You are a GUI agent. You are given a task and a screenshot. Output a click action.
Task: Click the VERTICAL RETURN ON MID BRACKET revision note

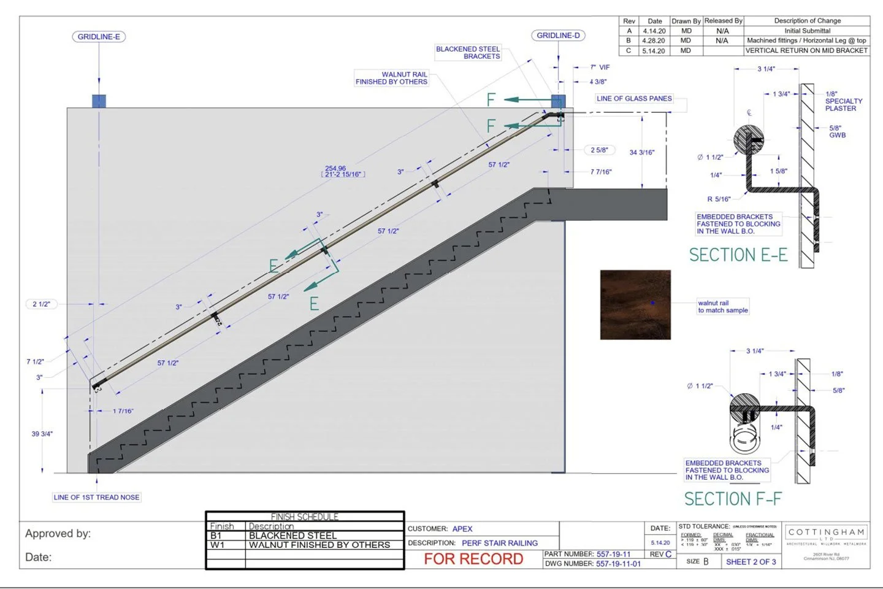pyautogui.click(x=807, y=50)
